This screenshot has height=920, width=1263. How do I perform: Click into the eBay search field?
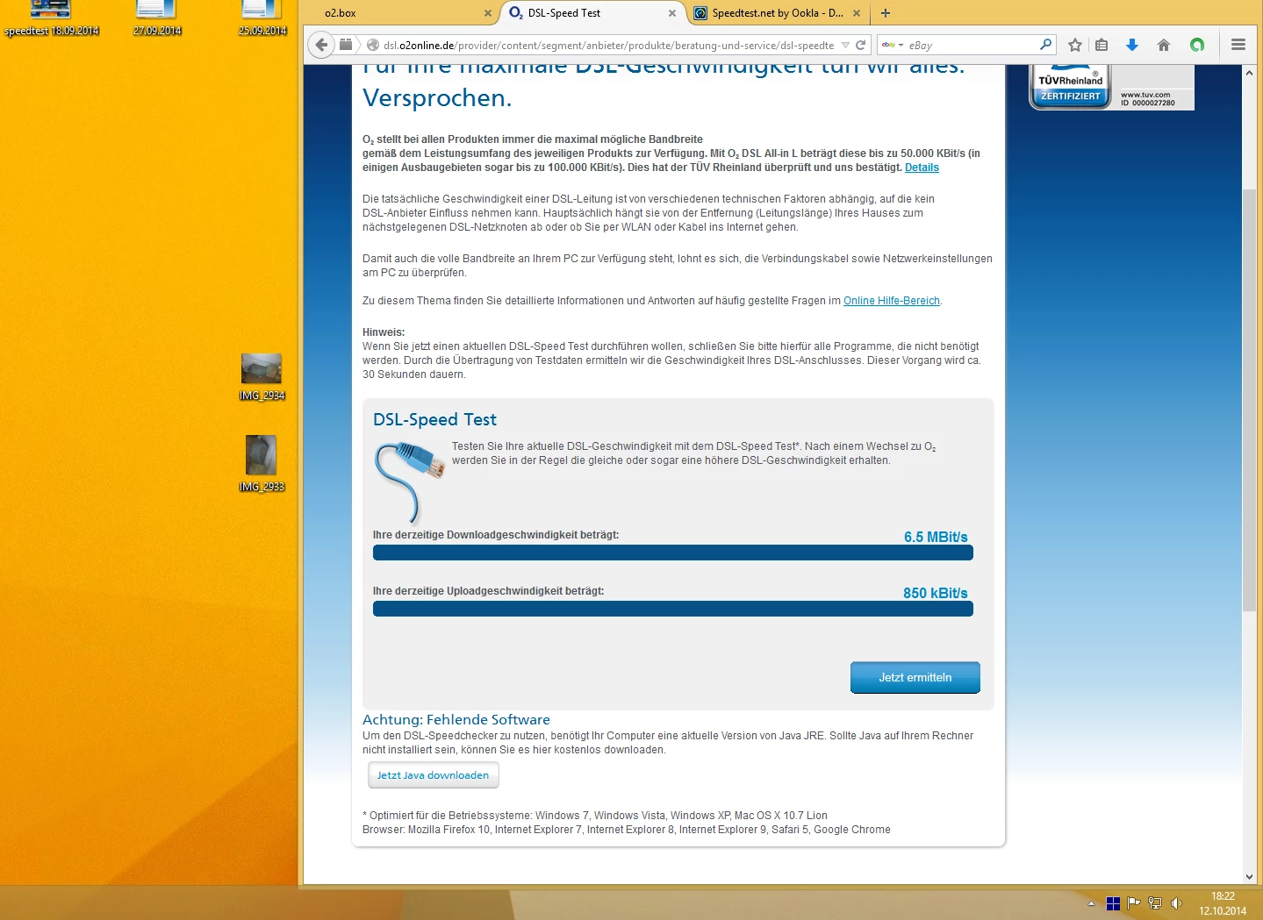tap(972, 45)
